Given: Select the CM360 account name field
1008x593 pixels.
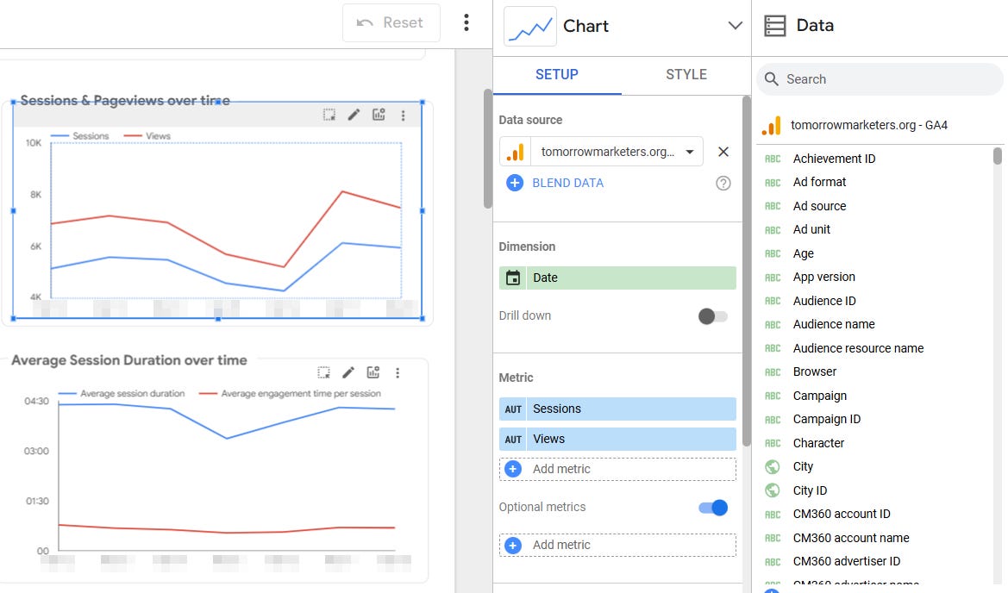Looking at the screenshot, I should point(851,538).
